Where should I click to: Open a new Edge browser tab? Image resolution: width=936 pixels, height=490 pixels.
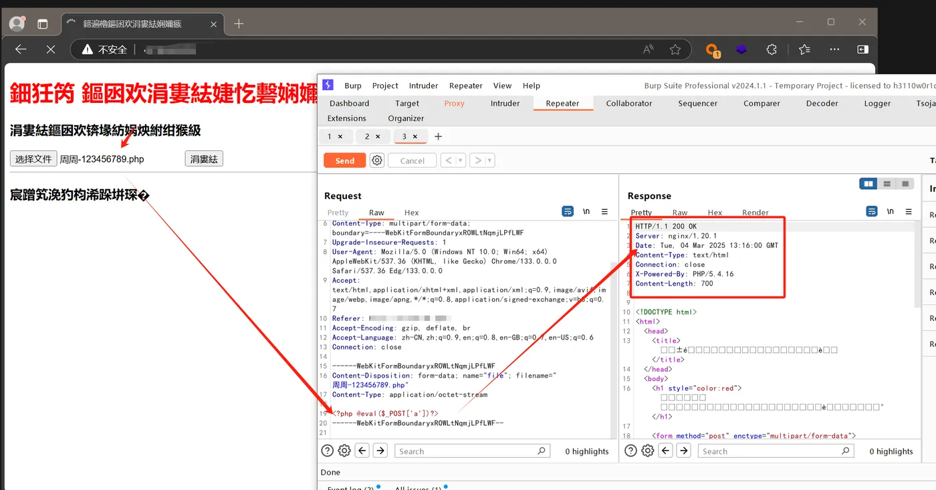[239, 23]
